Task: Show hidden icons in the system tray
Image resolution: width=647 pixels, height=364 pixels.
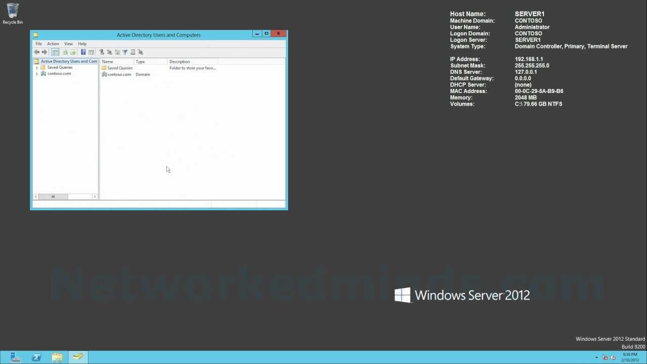Action: pos(596,357)
